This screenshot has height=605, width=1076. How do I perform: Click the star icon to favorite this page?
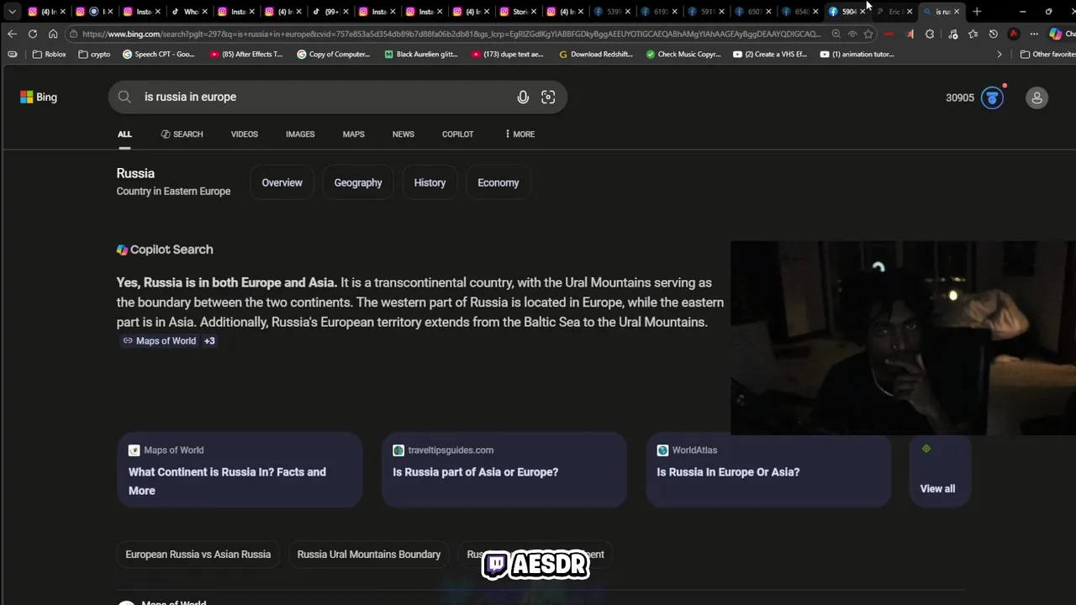point(868,34)
